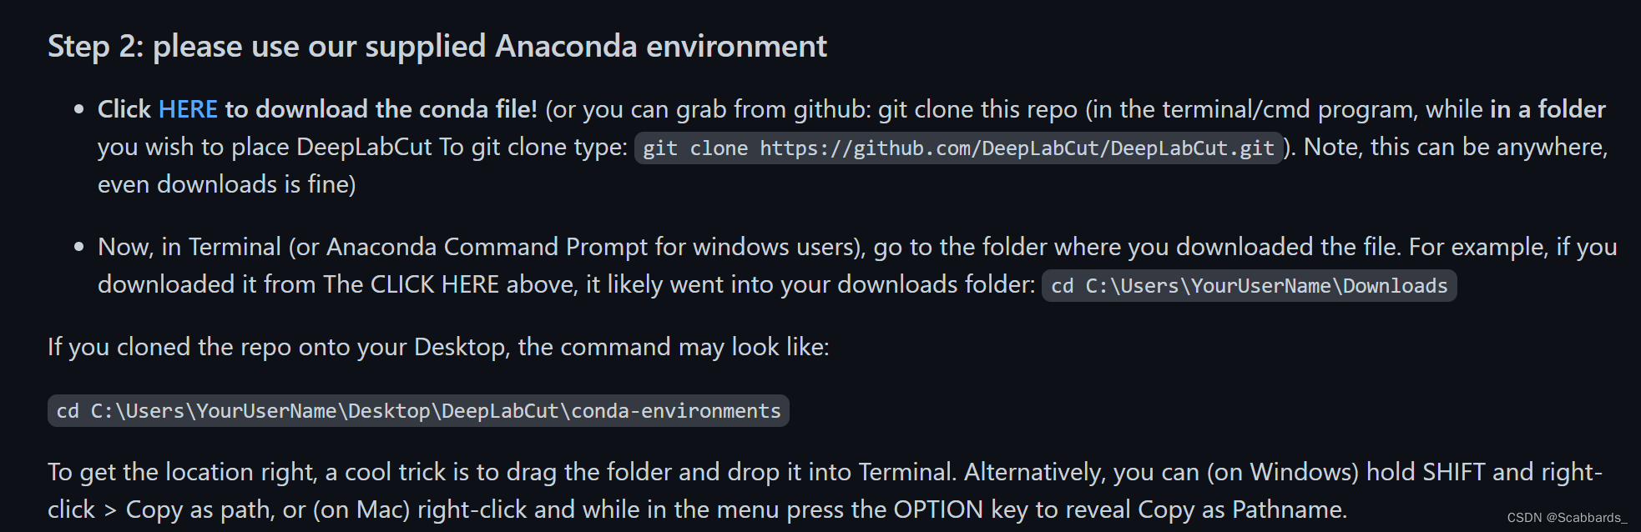Image resolution: width=1641 pixels, height=532 pixels.
Task: Click the git clone command code snippet
Action: pos(958,148)
